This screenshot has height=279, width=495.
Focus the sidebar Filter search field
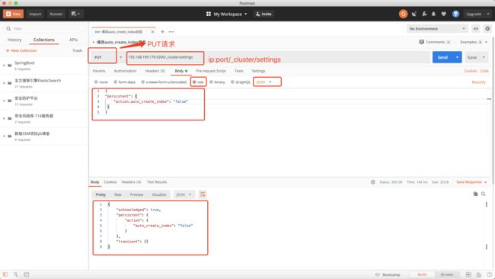click(45, 28)
